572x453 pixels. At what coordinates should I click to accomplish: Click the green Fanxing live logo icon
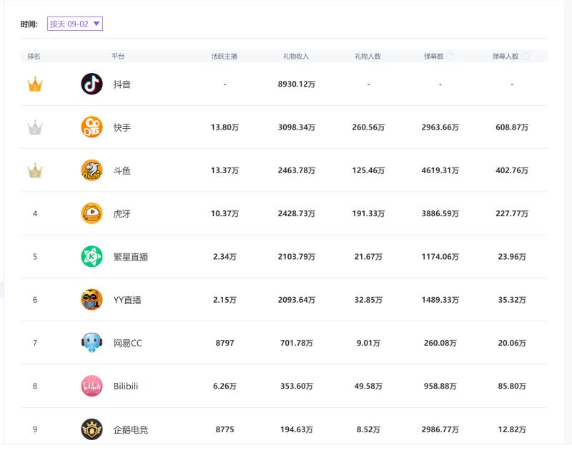pos(92,256)
